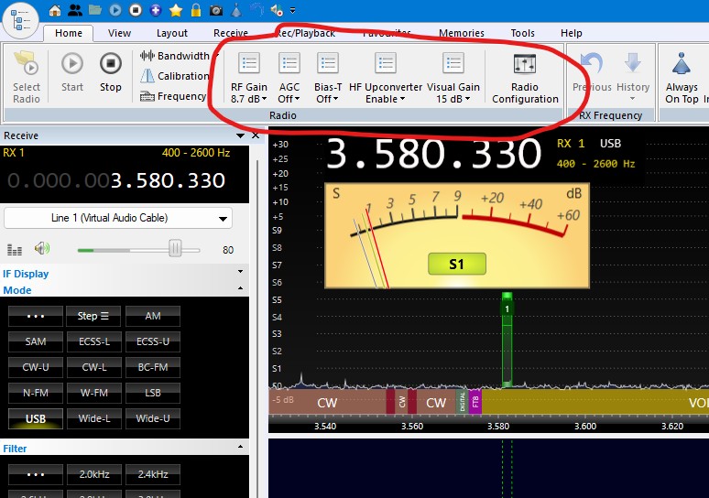709x498 pixels.
Task: Click the Stop radio button in ribbon
Action: (111, 72)
